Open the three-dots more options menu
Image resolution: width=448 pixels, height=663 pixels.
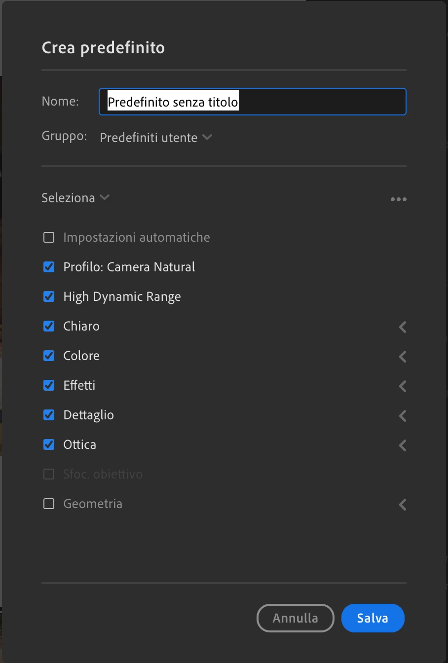398,199
